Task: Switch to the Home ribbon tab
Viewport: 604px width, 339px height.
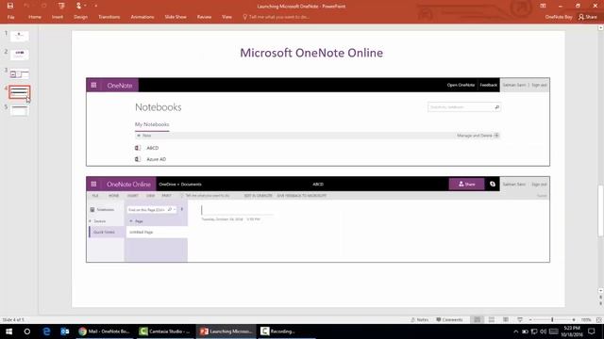Action: coord(35,17)
